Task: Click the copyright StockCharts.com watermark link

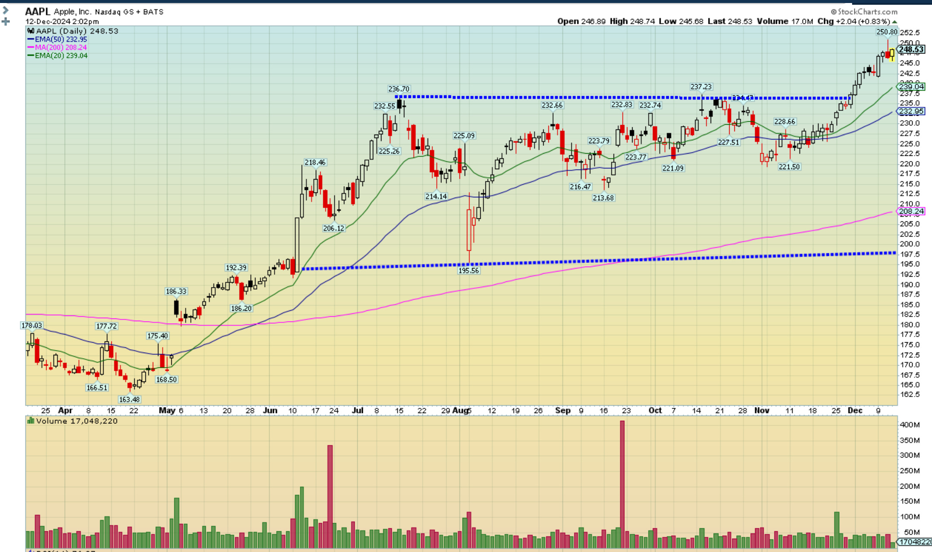Action: (x=864, y=12)
